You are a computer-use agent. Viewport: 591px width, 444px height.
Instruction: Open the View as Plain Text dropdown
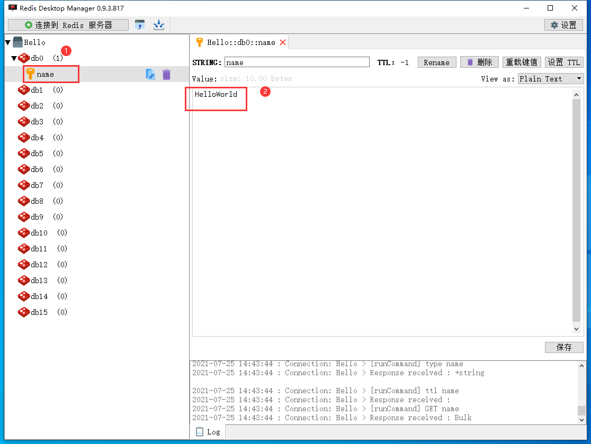pos(551,79)
